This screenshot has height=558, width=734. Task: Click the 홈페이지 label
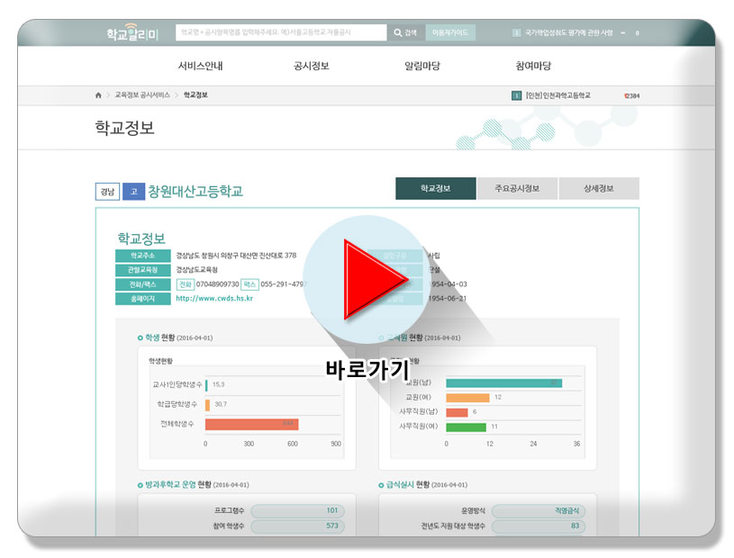pos(143,299)
